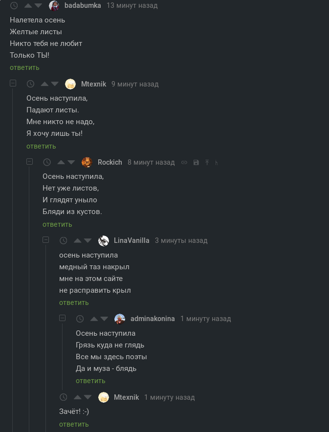The width and height of the screenshot is (329, 432).
Task: Collapse LinaVanilla's comment thread
Action: pos(46,240)
